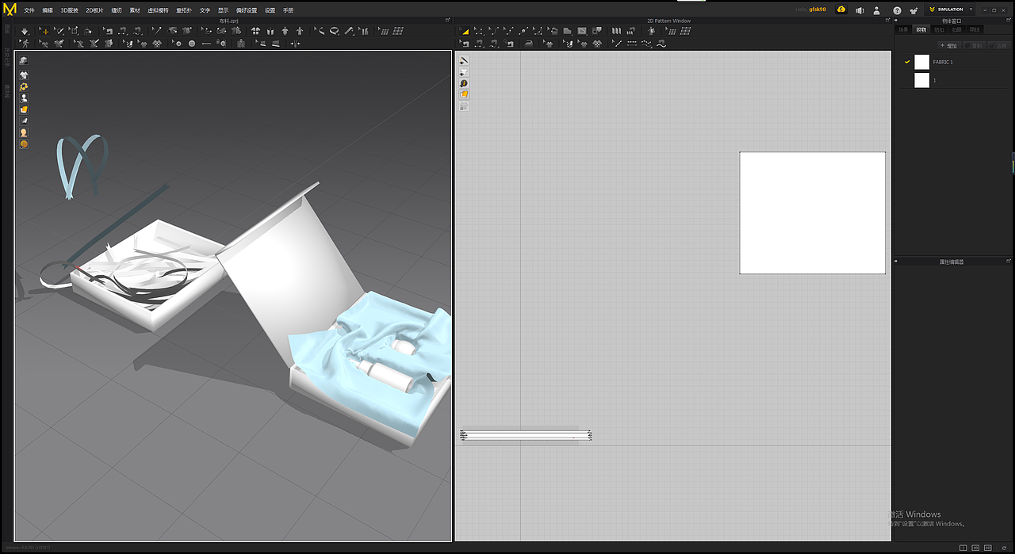The image size is (1015, 554).
Task: Click the avatar silhouette icon in the 2D toolbar
Action: coord(651,31)
